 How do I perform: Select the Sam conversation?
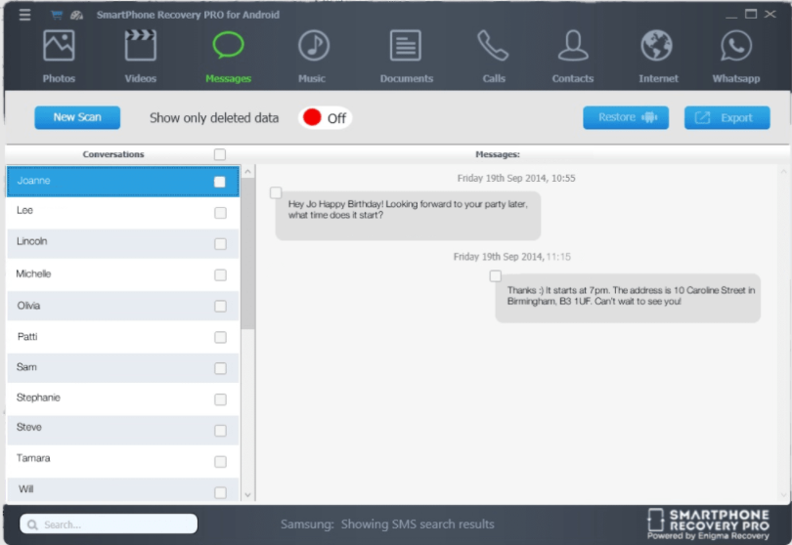tap(123, 368)
